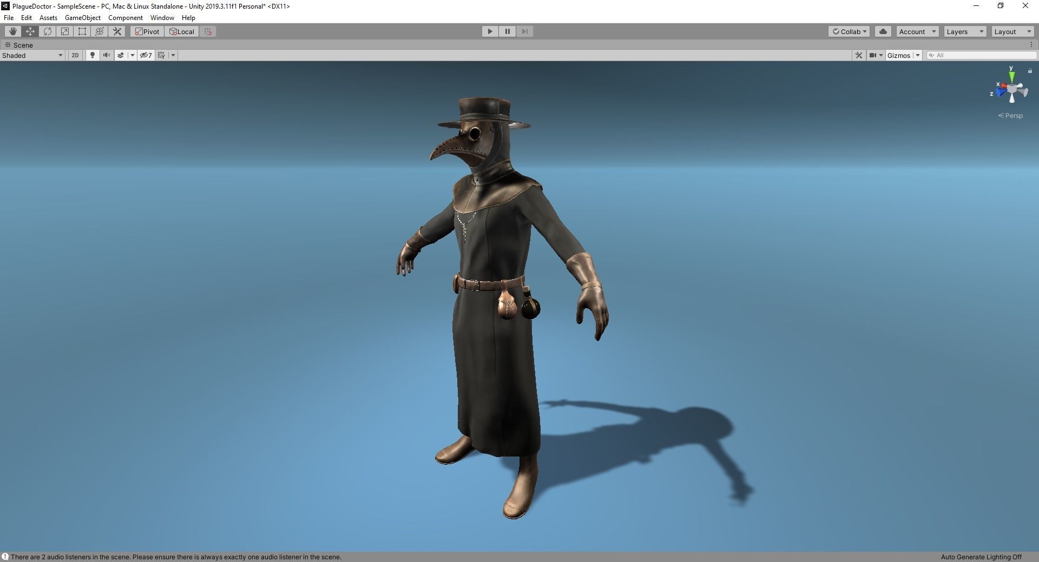1039x562 pixels.
Task: Expand scene effects dropdown arrow
Action: (x=132, y=55)
